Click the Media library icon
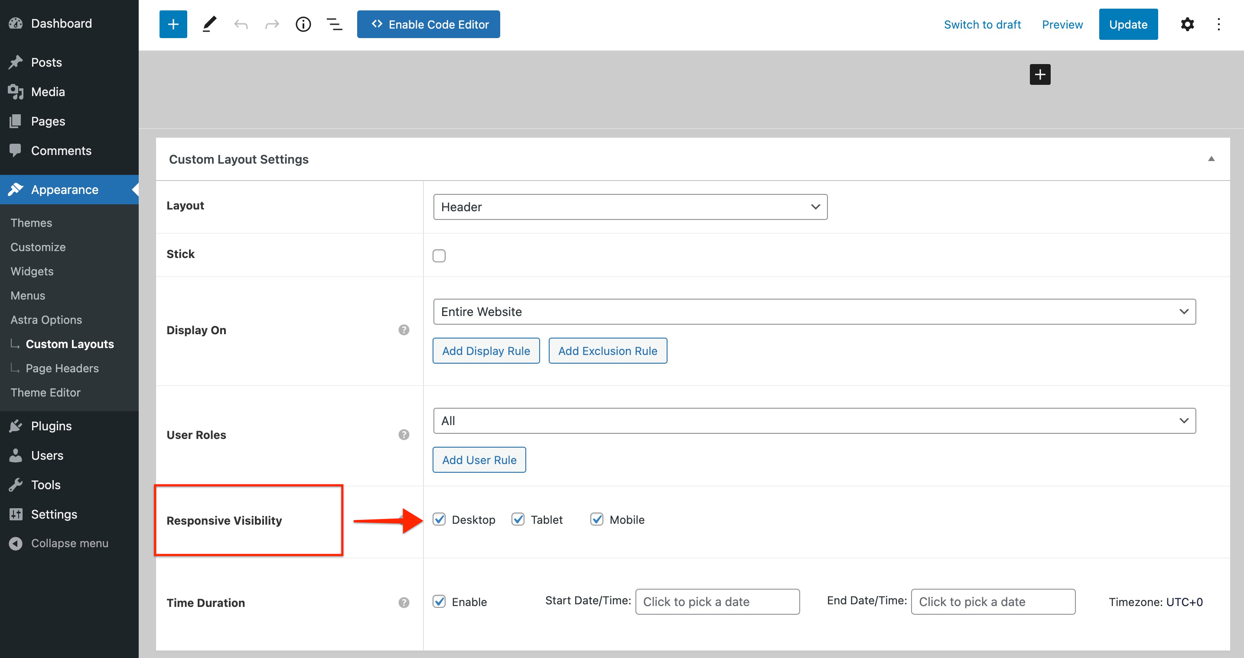Viewport: 1244px width, 658px height. (x=16, y=92)
